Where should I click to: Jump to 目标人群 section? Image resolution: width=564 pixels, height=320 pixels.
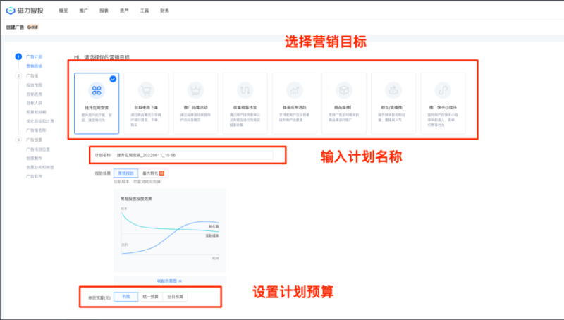click(34, 103)
